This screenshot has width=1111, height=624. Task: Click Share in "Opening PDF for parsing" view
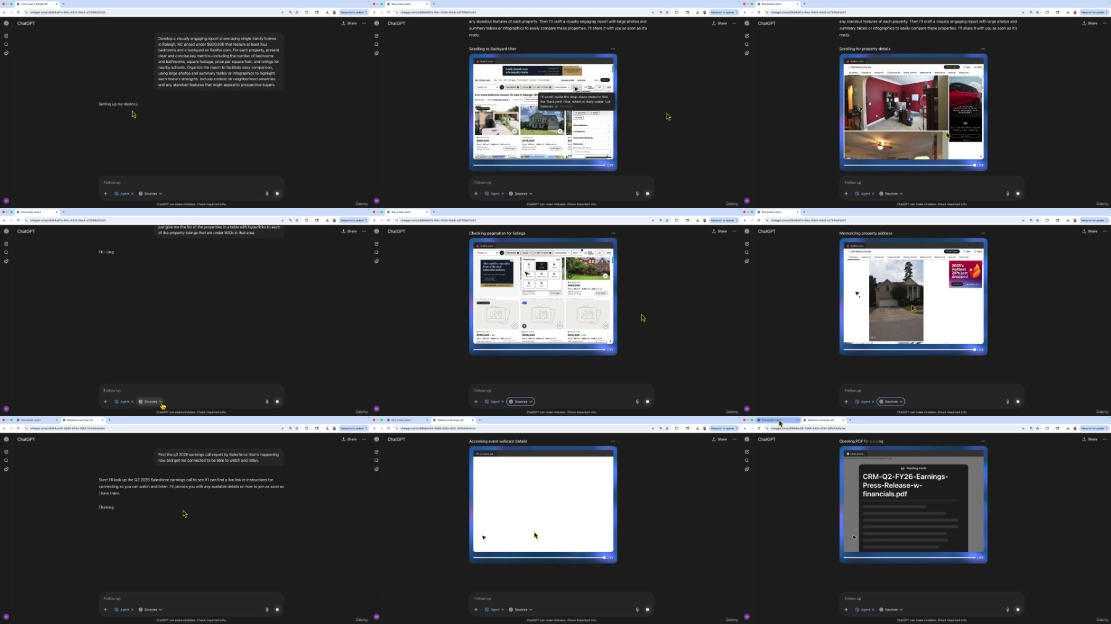coord(1090,439)
